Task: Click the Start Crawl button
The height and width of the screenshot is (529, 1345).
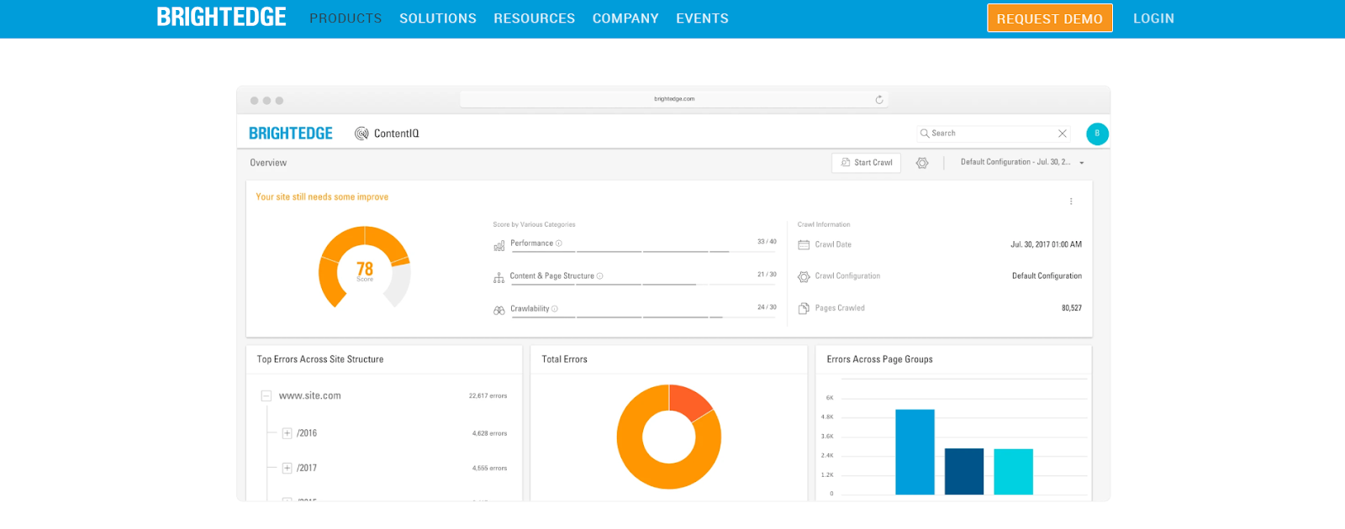Action: point(866,163)
